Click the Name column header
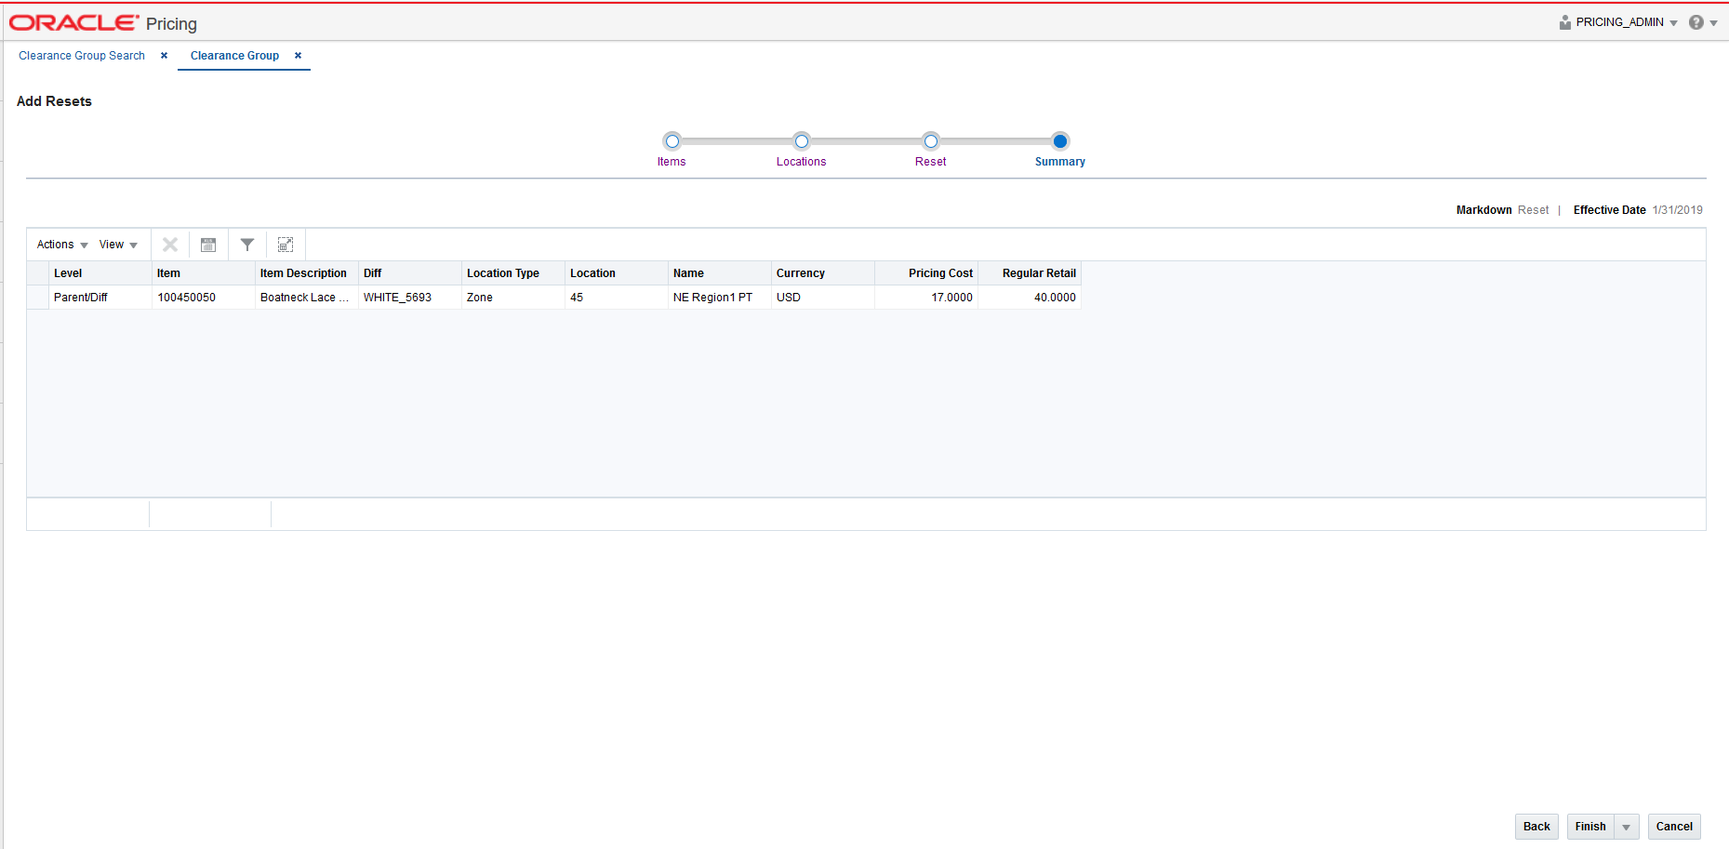The image size is (1729, 849). pos(720,273)
